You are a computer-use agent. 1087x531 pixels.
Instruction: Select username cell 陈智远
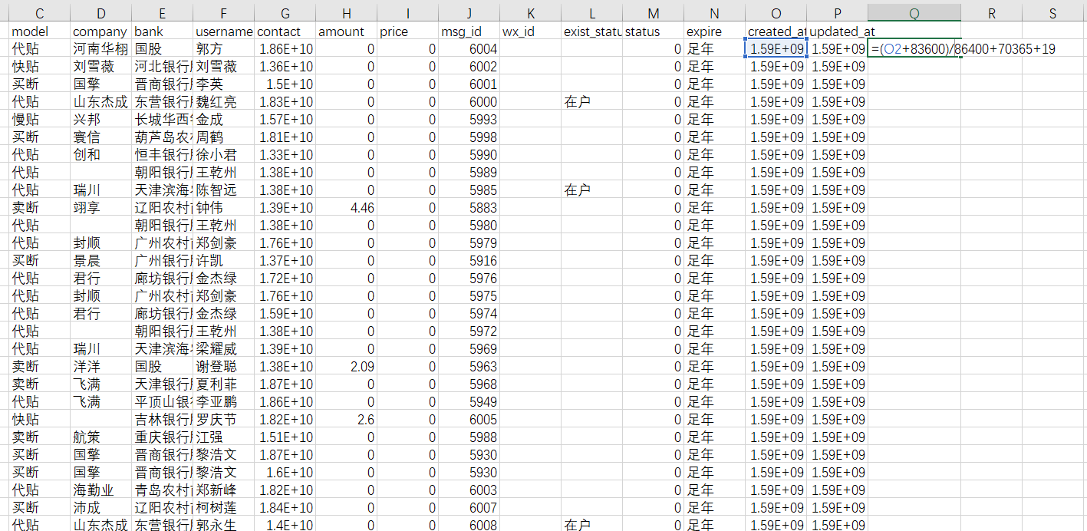(224, 190)
